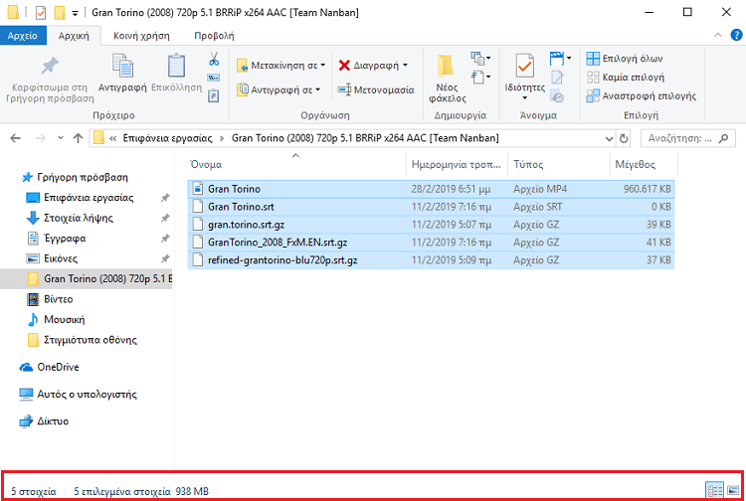Viewport: 746px width, 501px height.
Task: Click Καμία επιλογή select none
Action: tap(626, 77)
